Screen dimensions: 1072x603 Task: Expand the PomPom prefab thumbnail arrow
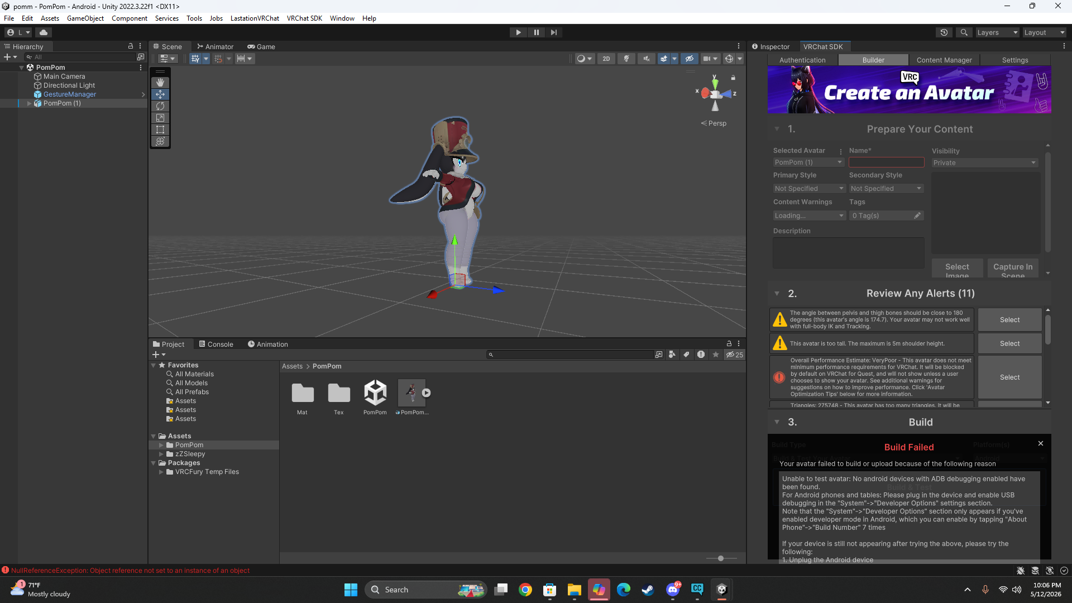tap(427, 393)
